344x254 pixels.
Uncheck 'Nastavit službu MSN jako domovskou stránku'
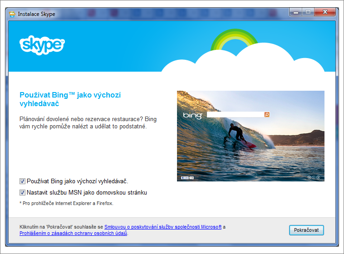point(22,192)
